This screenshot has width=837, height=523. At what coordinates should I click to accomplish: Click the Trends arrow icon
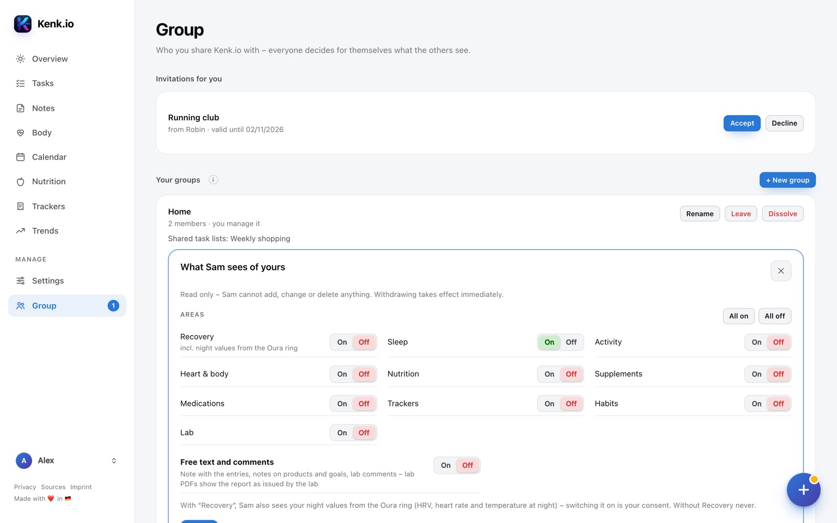(x=20, y=231)
